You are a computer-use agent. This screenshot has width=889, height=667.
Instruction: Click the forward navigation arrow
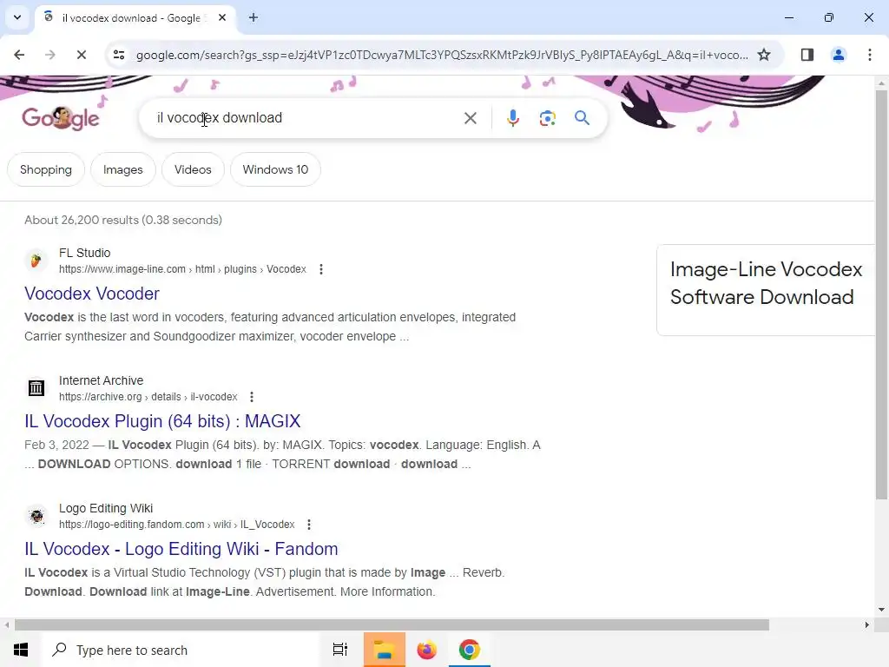(x=50, y=55)
